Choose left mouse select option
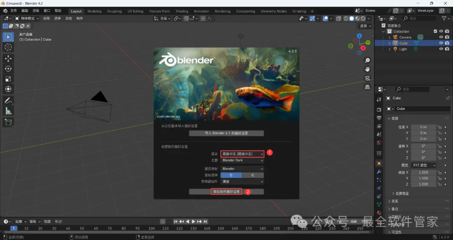This screenshot has height=240, width=453. (x=231, y=175)
